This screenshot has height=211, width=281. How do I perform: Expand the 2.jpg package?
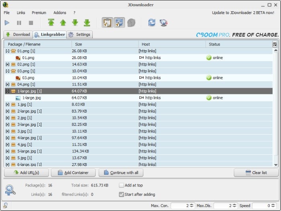pos(7,118)
